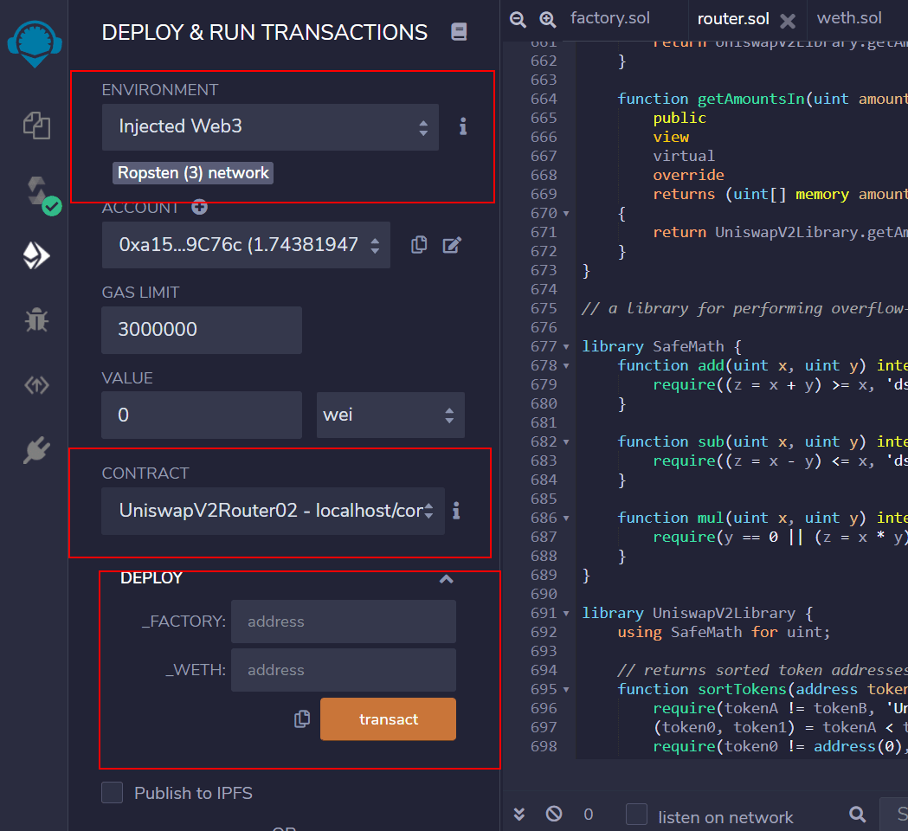This screenshot has width=908, height=831.
Task: Toggle terminal with double chevron icon
Action: click(519, 815)
